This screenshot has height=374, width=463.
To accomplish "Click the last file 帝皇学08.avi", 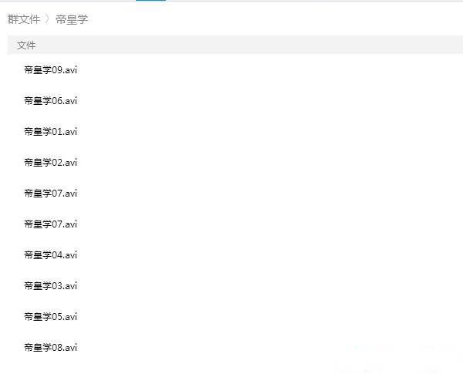I will pos(50,348).
